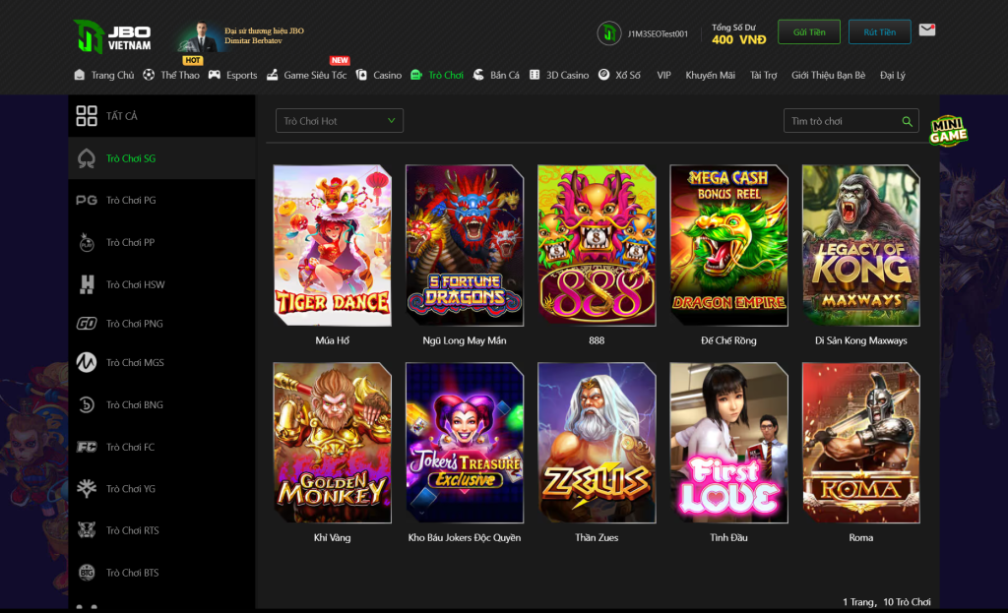Click the search magnifier icon

tap(907, 121)
